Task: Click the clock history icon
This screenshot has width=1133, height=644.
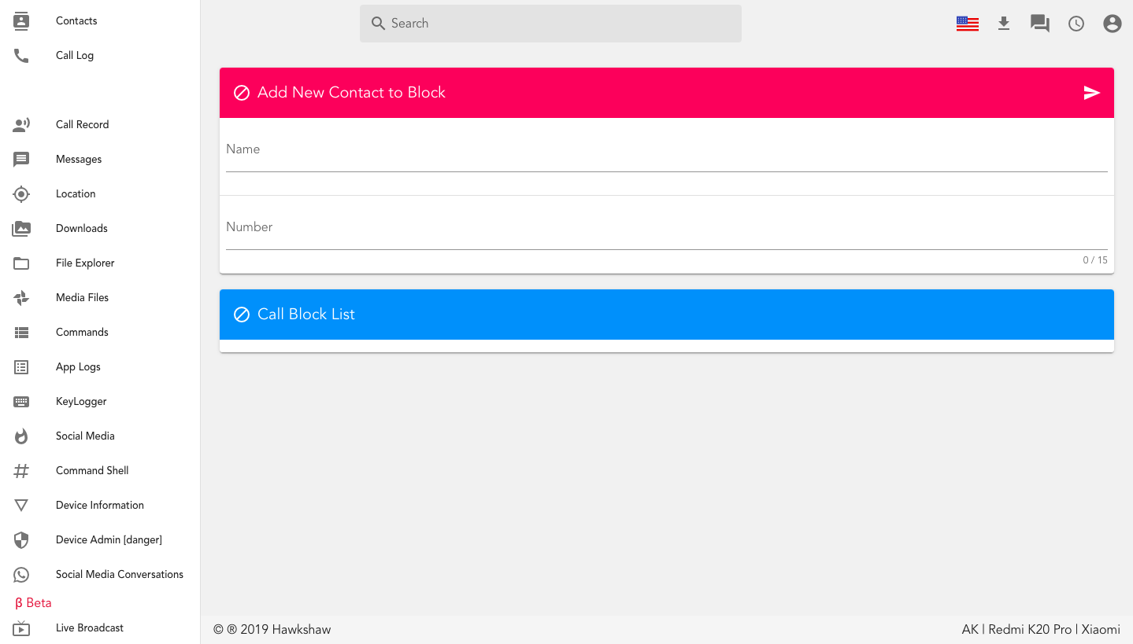Action: [x=1076, y=24]
